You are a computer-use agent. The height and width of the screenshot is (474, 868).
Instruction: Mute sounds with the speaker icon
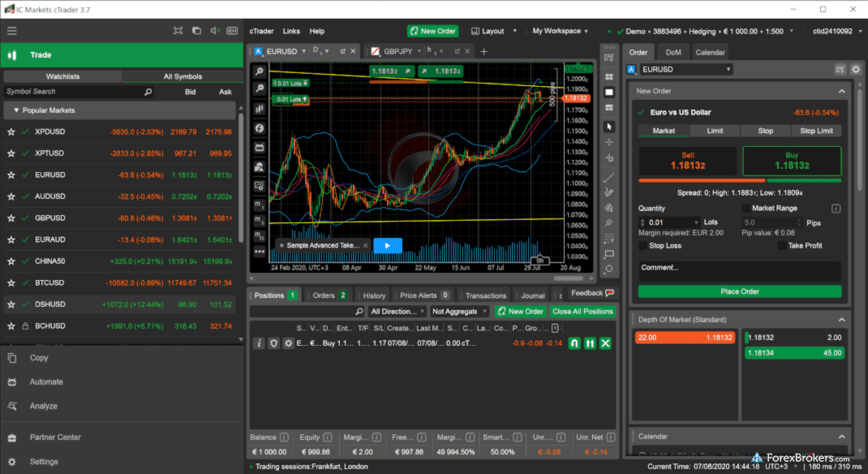pos(215,31)
